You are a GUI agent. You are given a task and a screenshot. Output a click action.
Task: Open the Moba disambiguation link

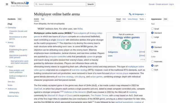[80, 29]
